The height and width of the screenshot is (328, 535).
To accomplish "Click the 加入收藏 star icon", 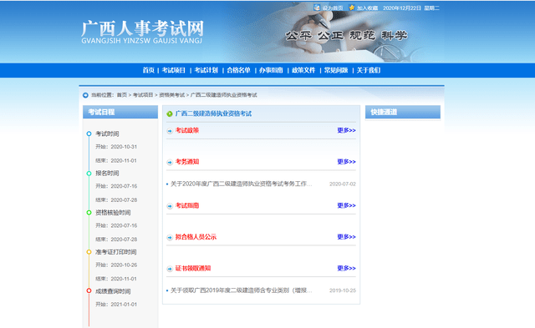I will coord(352,8).
